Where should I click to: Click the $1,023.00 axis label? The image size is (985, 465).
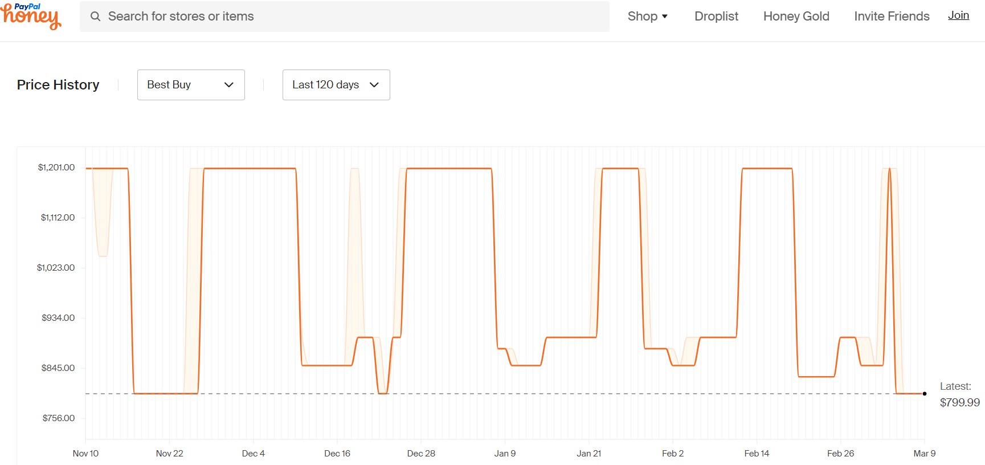pos(56,268)
